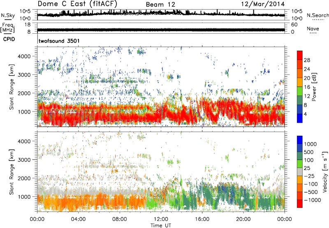
Task: Select the '500' label on Velocity color bar
Action: click(x=309, y=152)
